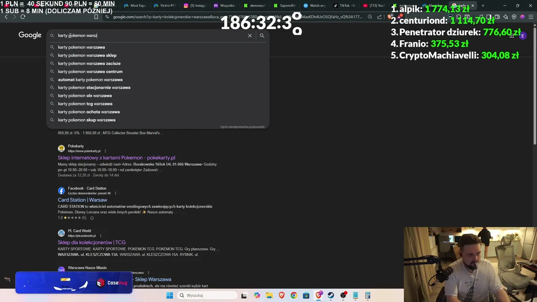Screen dimensions: 537x302
Task: Switch to the TikTok browser tab
Action: (344, 5)
